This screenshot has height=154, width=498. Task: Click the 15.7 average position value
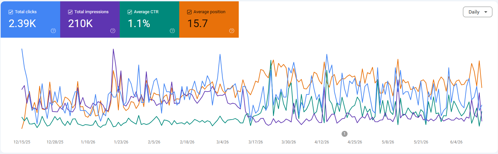click(197, 23)
